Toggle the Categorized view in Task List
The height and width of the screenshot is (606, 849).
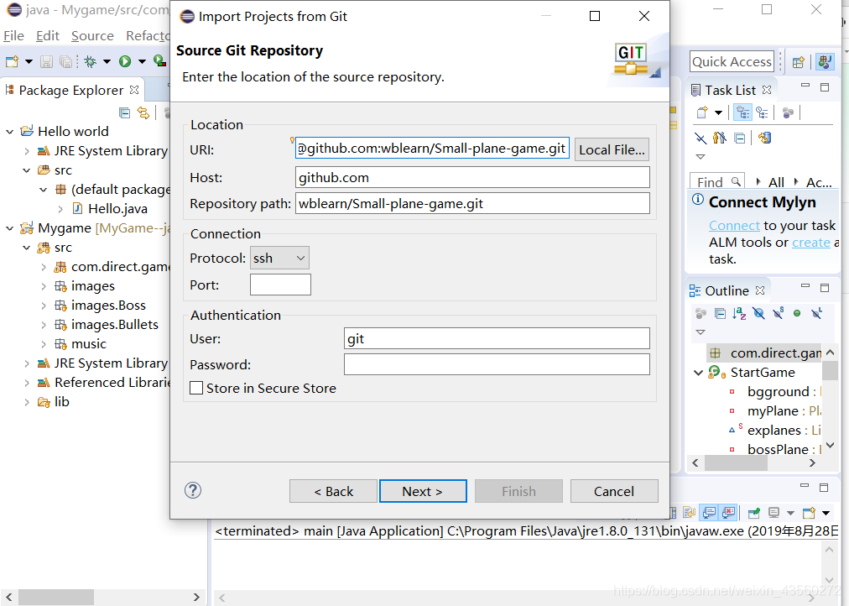(x=742, y=112)
